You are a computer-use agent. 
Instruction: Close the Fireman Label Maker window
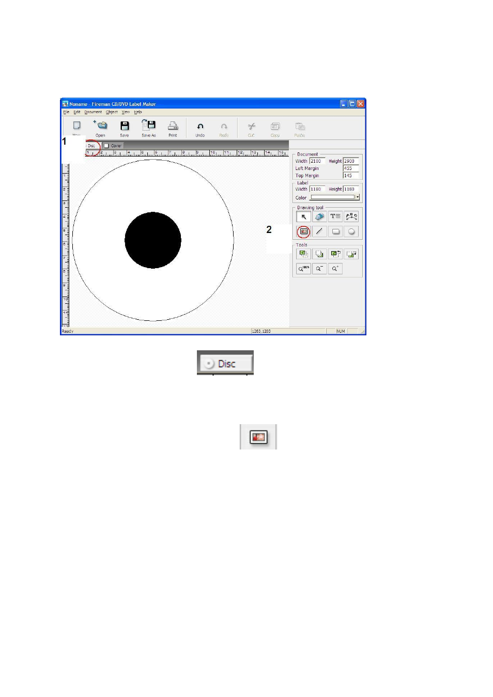[361, 104]
